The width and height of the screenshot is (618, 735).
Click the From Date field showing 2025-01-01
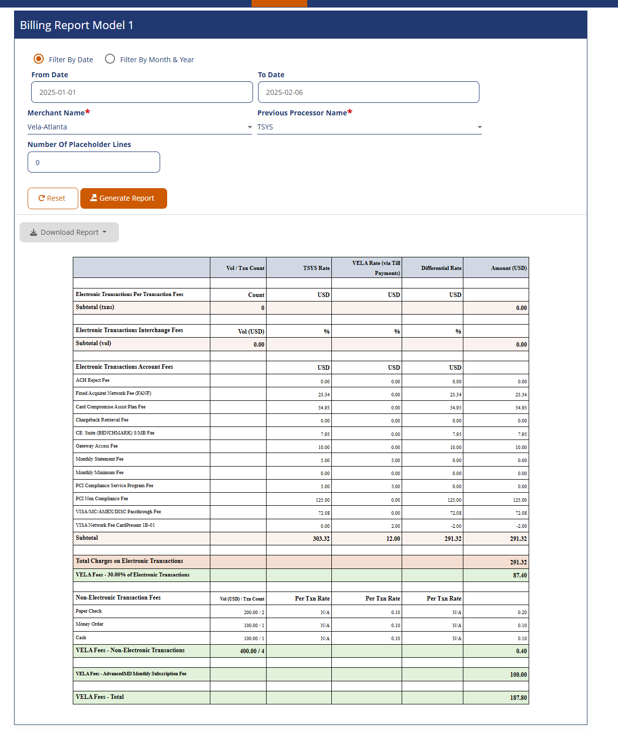click(142, 92)
